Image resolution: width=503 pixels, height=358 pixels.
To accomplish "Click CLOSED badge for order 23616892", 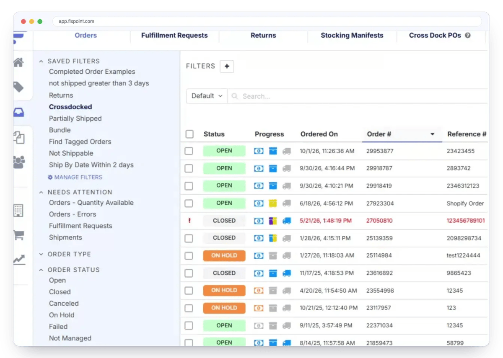I will pos(224,273).
